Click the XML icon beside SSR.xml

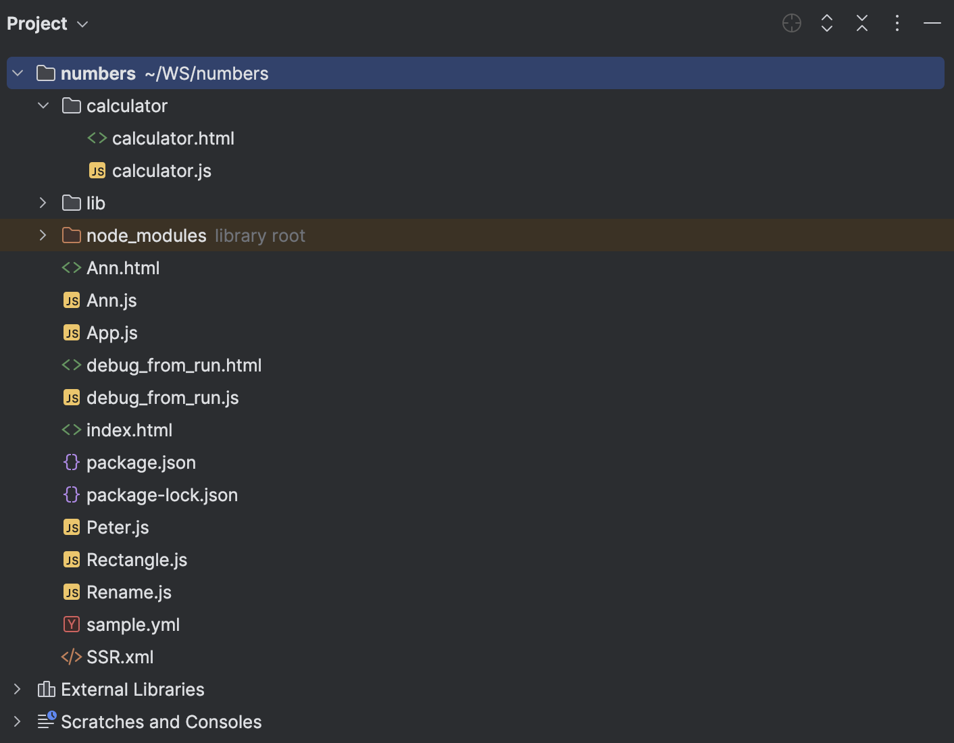[71, 657]
